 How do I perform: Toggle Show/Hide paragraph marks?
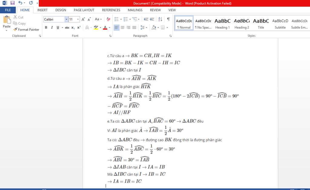[x=168, y=19]
